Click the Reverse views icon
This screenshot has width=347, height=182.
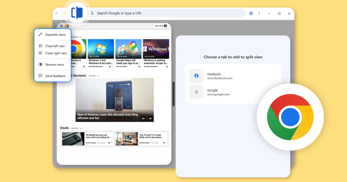pyautogui.click(x=40, y=65)
